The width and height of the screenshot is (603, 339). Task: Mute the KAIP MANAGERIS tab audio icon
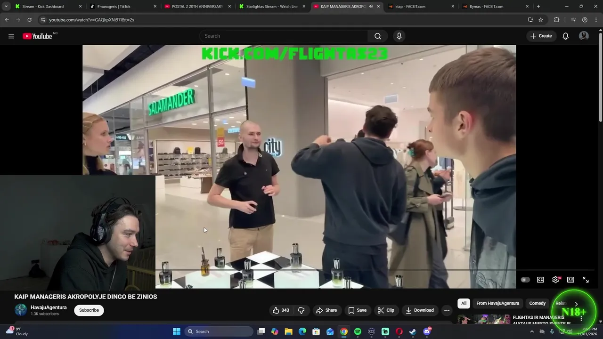click(371, 7)
